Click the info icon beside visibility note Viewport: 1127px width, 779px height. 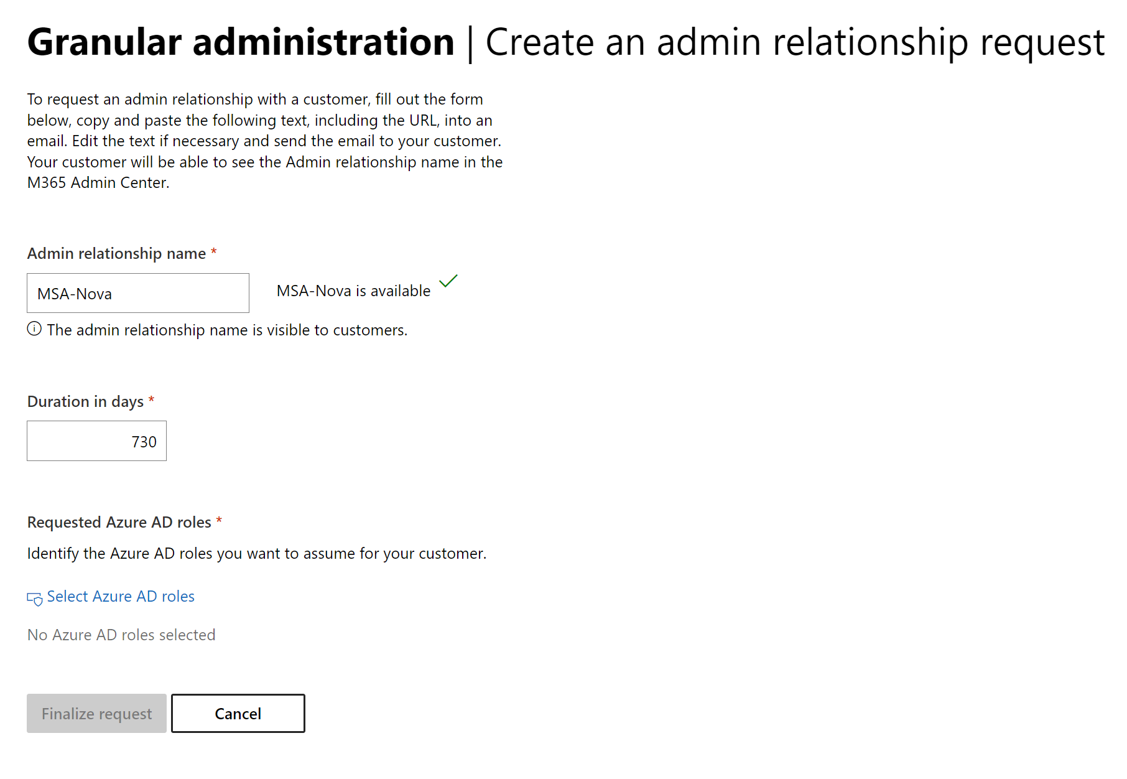point(34,329)
